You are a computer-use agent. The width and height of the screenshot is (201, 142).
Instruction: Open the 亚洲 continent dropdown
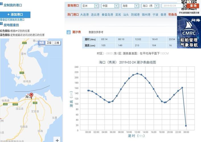tap(90, 6)
